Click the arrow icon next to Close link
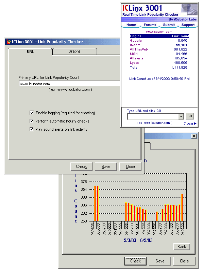204x273 pixels. [195, 124]
